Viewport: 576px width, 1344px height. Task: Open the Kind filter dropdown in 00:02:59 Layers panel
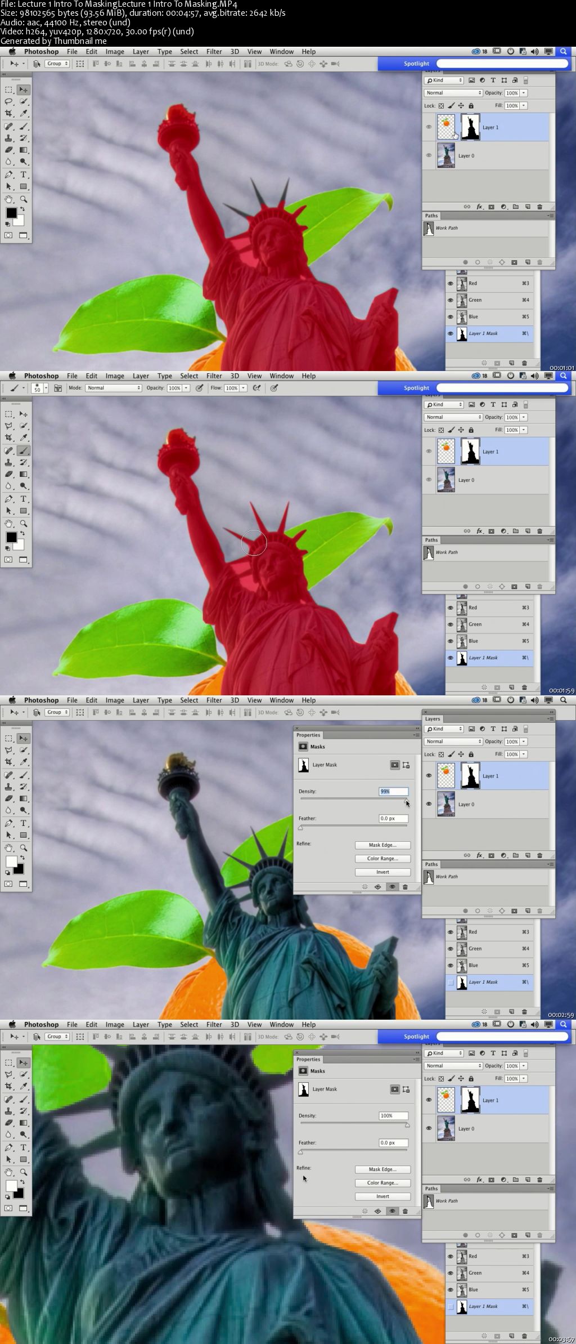point(444,729)
